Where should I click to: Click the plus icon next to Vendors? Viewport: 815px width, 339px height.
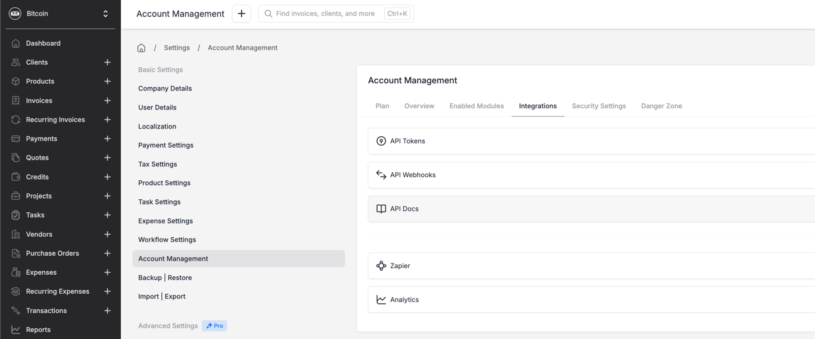[107, 234]
